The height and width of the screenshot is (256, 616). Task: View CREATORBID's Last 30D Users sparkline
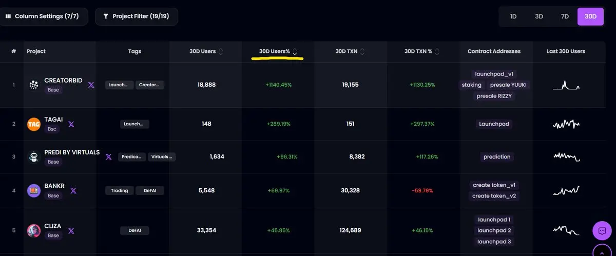pos(566,85)
